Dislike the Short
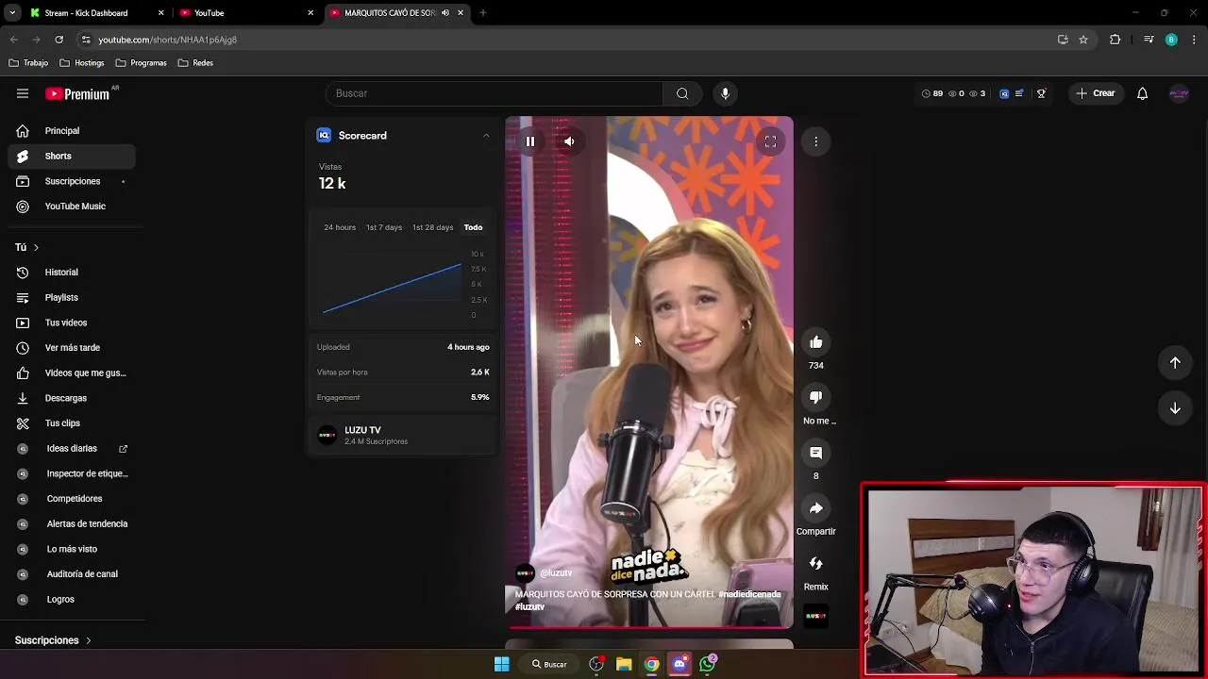The height and width of the screenshot is (679, 1208). 816,398
